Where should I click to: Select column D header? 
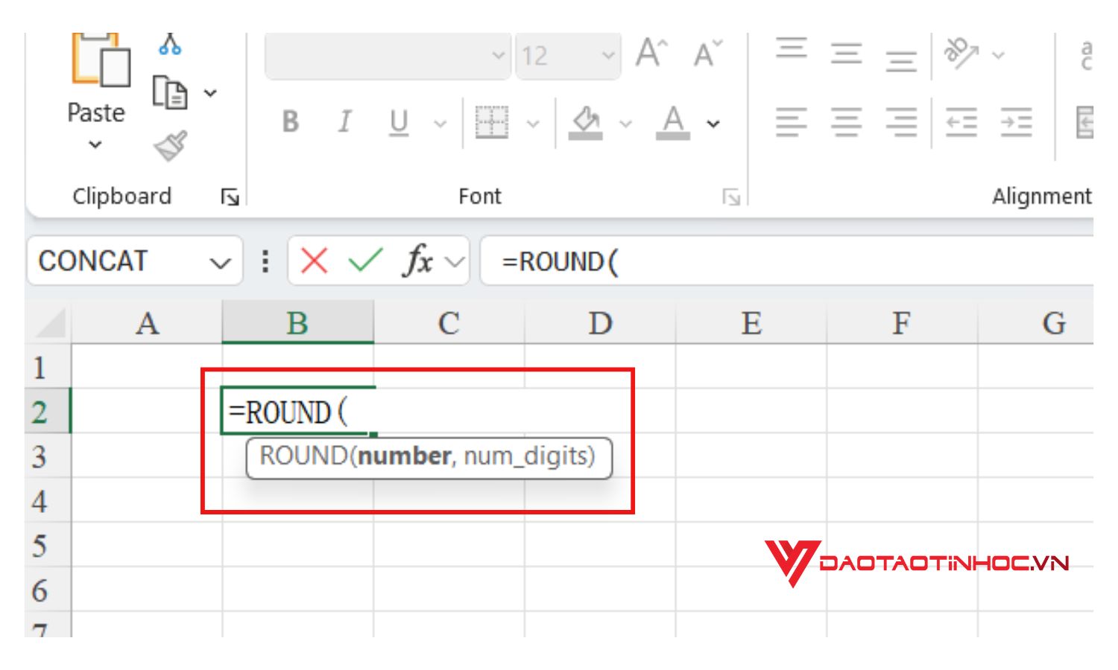pyautogui.click(x=600, y=322)
